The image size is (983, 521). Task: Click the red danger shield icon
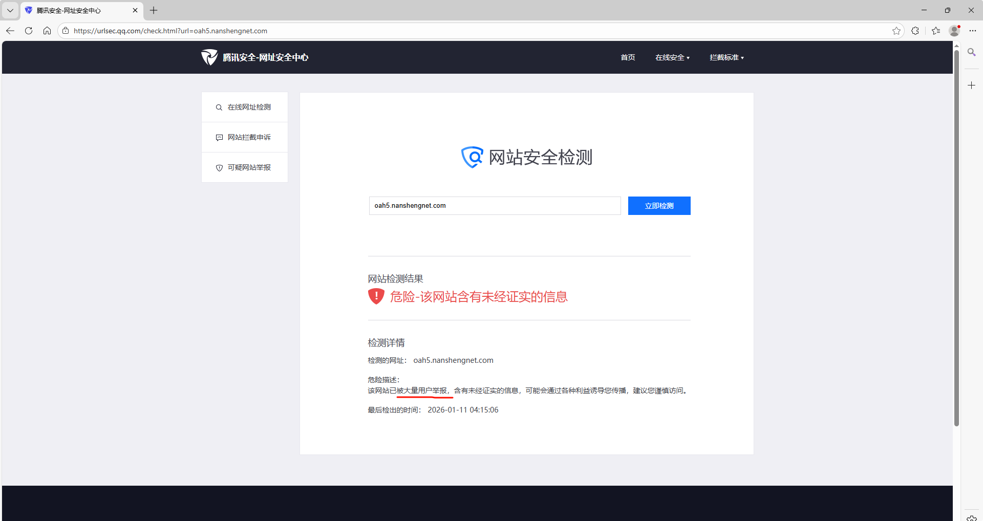(x=376, y=296)
